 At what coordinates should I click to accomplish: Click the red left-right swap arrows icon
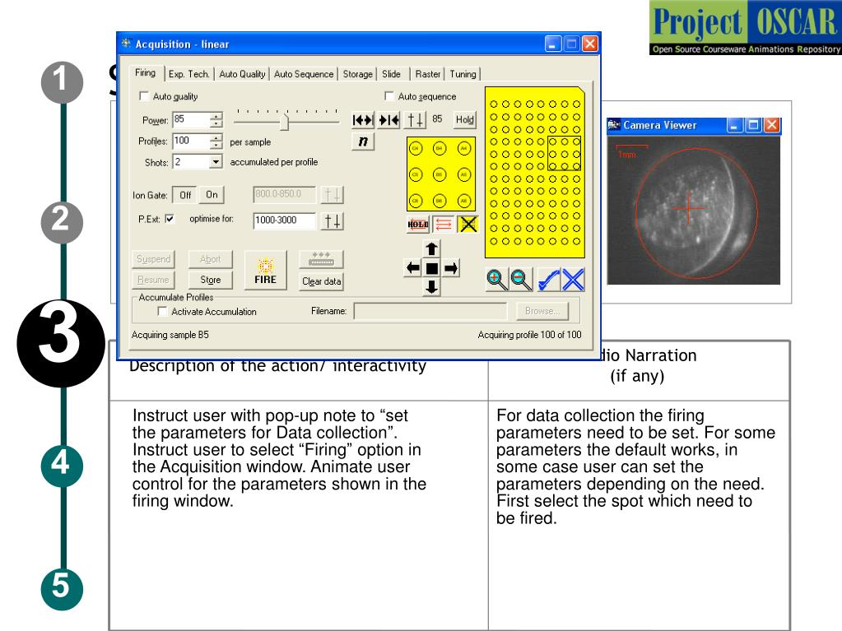point(443,225)
